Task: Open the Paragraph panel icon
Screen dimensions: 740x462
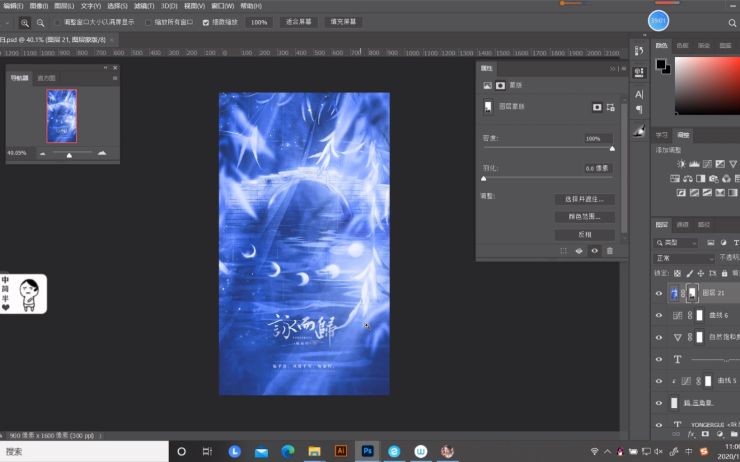Action: [x=639, y=109]
